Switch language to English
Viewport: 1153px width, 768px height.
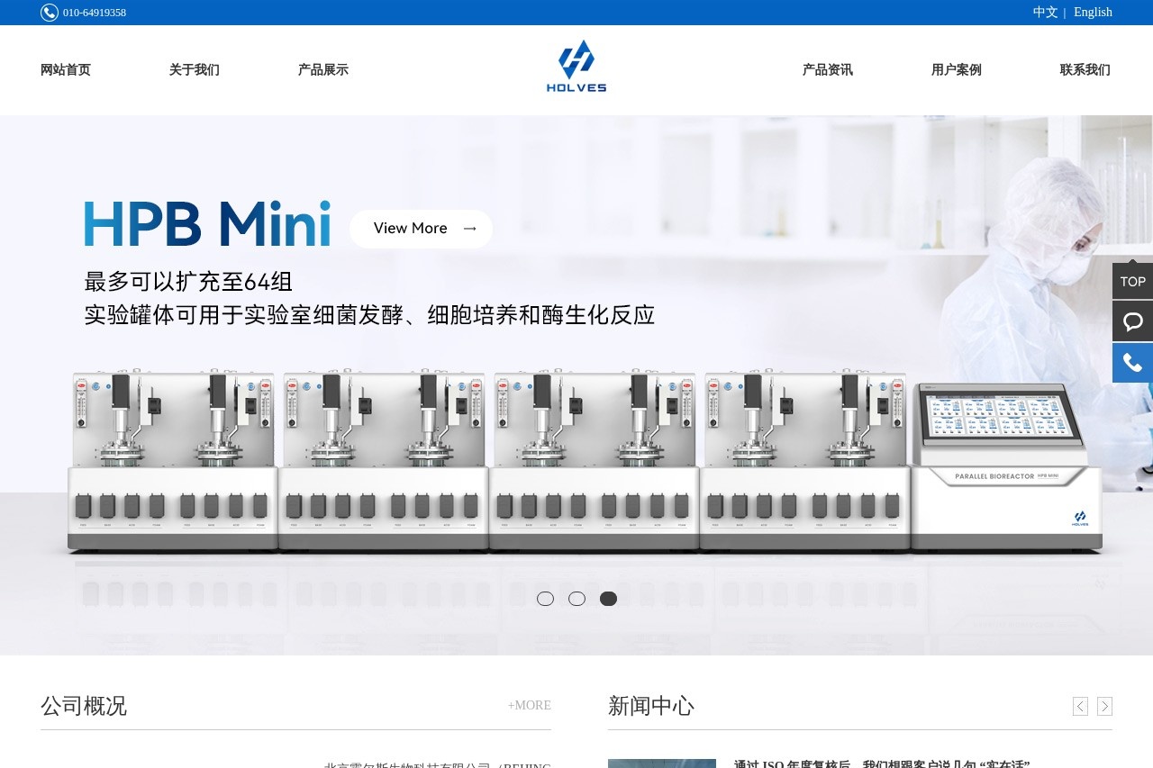[x=1093, y=13]
